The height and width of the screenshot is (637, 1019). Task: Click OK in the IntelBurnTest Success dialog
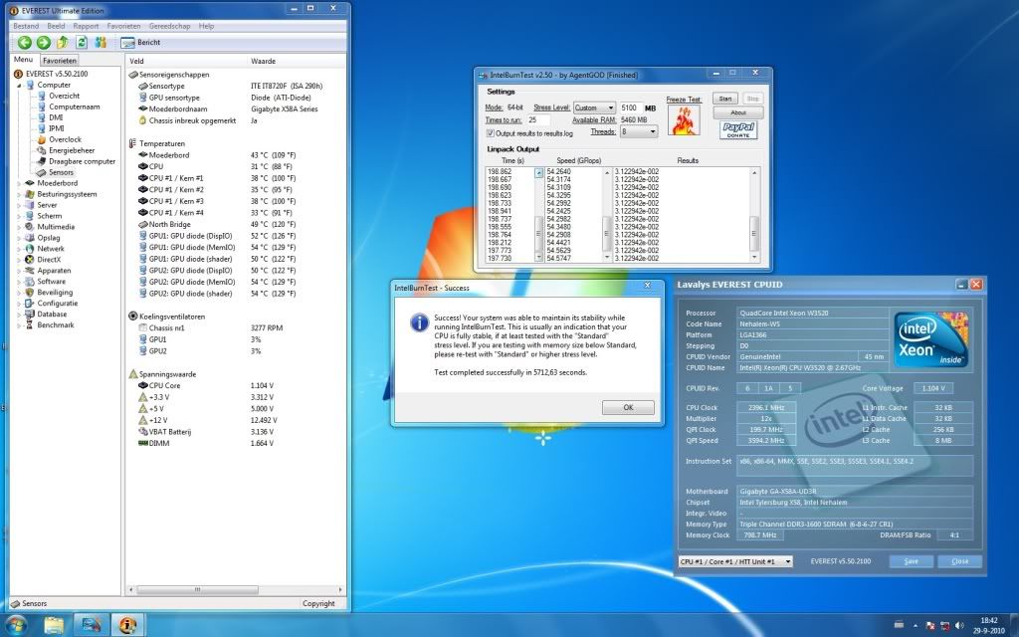tap(628, 407)
